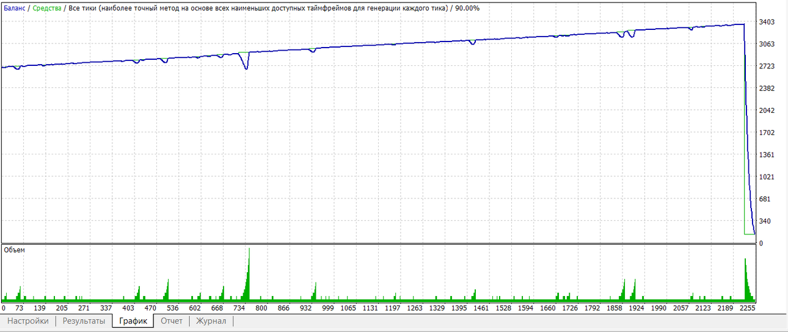
Task: Click the 602 label on the horizontal axis
Action: 195,309
